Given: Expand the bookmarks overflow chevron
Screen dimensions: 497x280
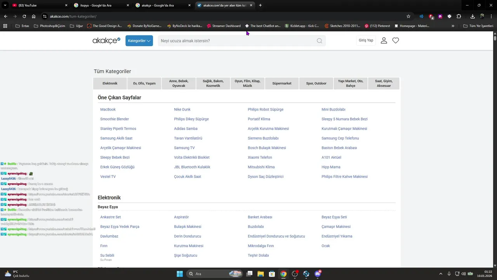Looking at the screenshot, I should click(x=453, y=26).
